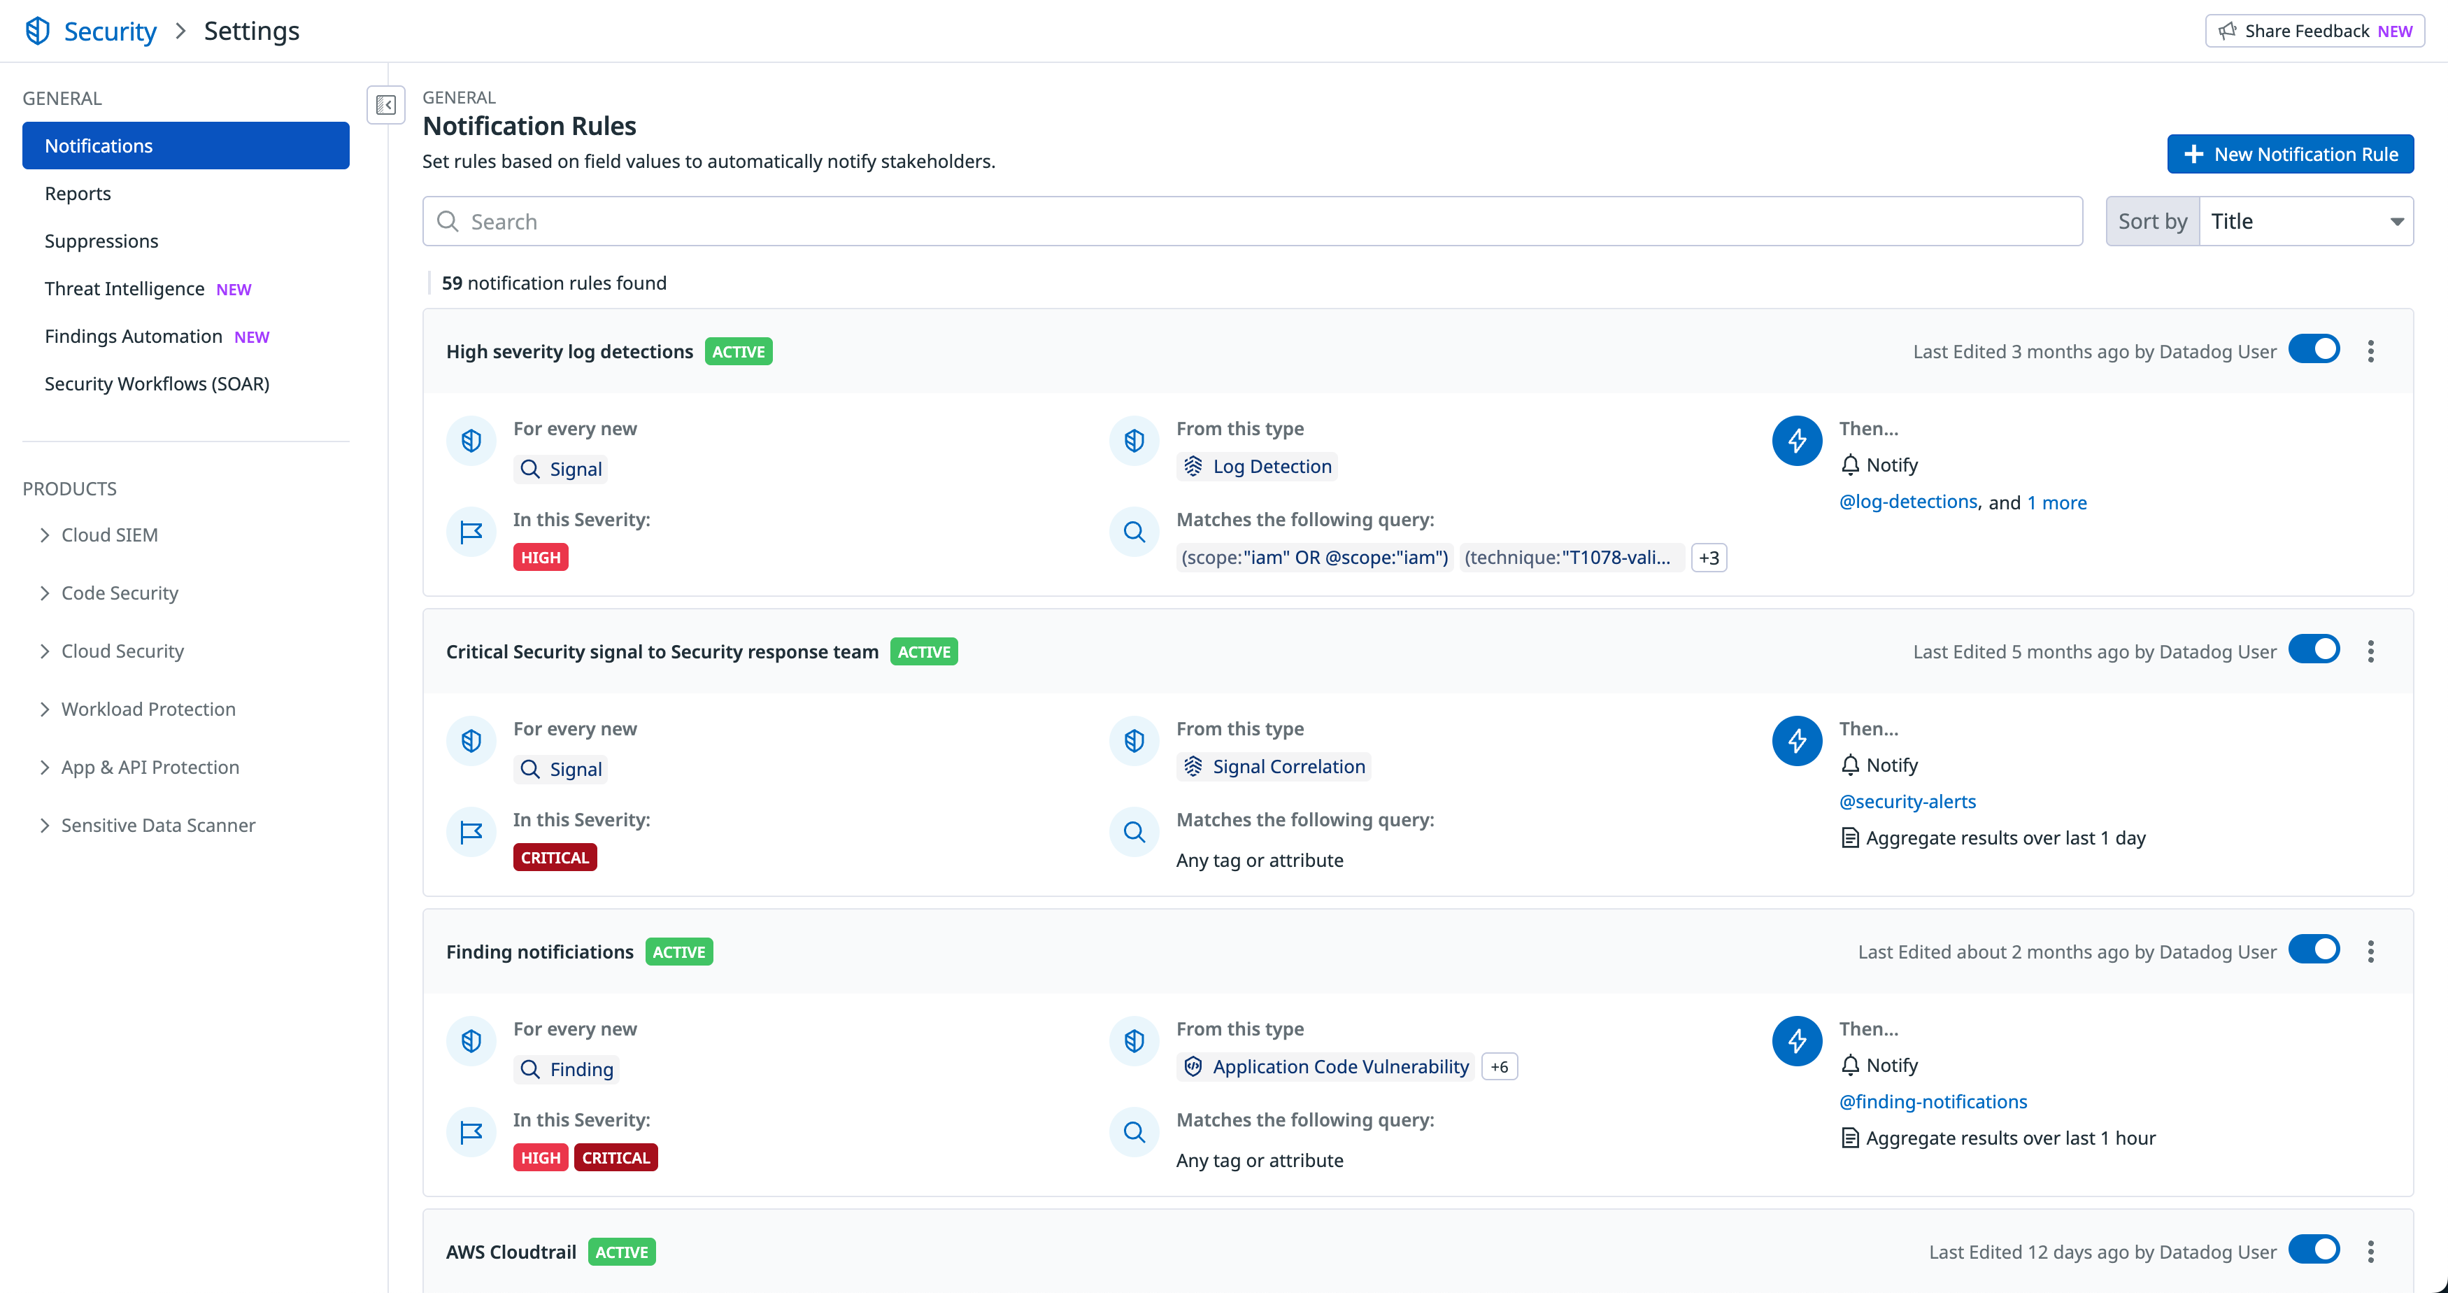Open the Sort by Title dropdown
Viewport: 2448px width, 1293px height.
tap(2307, 222)
